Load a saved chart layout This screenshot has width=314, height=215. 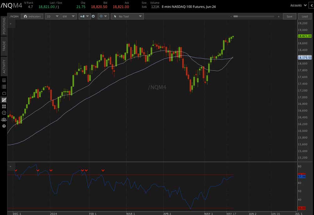(305, 16)
